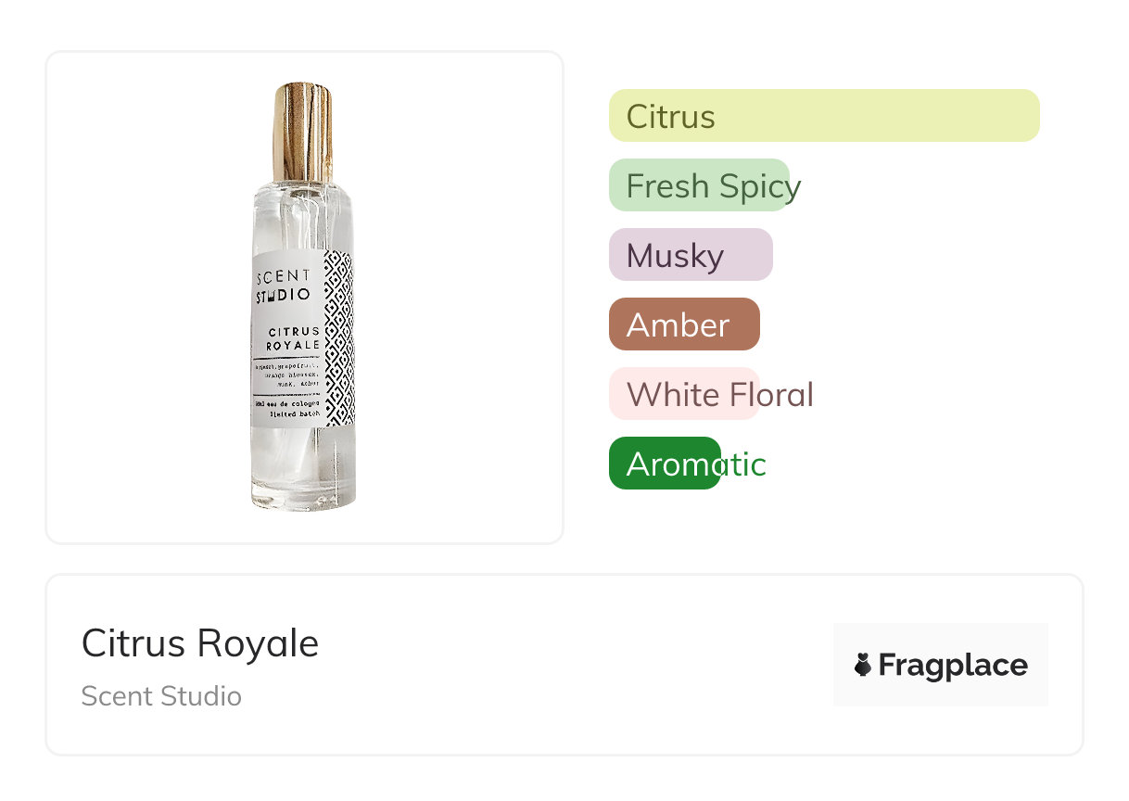Viewport: 1129px width, 801px height.
Task: Select the Fresh Spicy accord bar
Action: click(x=699, y=185)
